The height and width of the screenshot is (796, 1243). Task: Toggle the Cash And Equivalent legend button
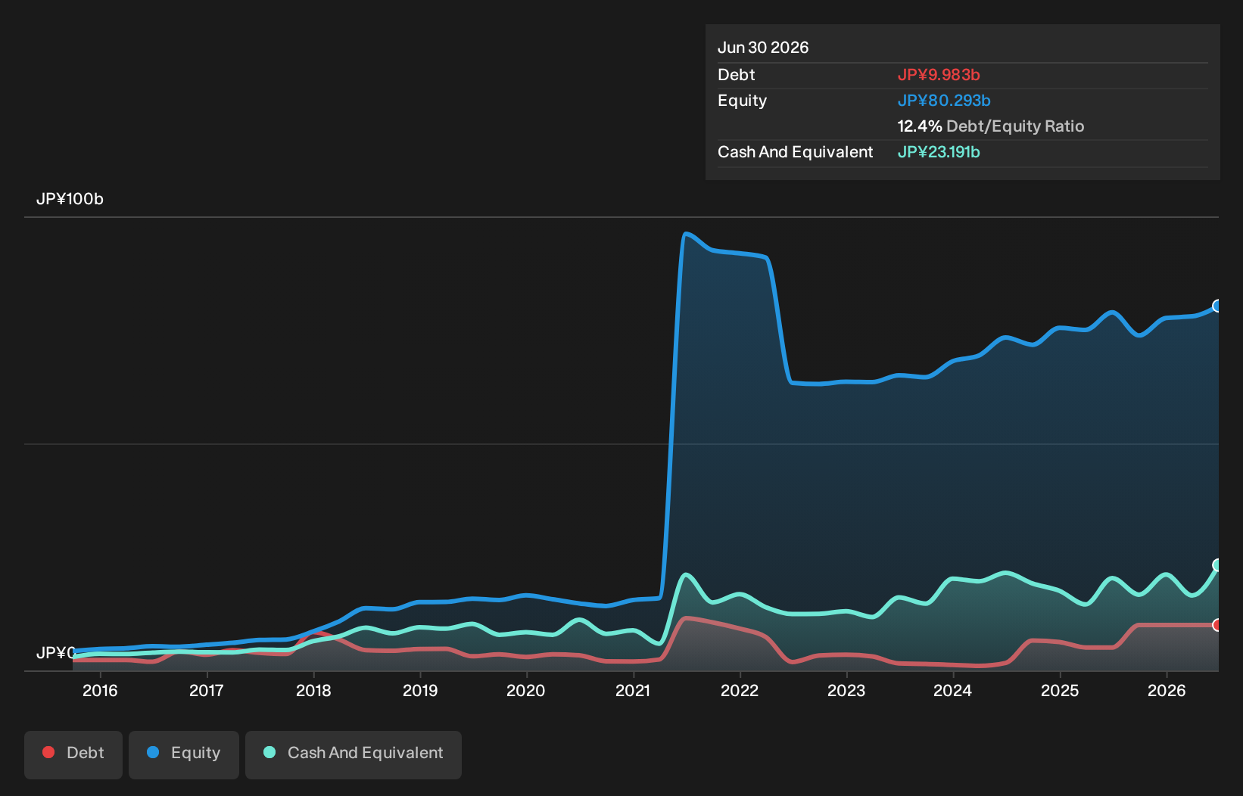354,754
